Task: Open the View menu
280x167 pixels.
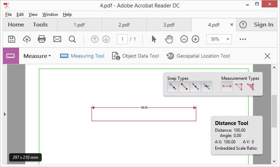Action: click(33, 14)
